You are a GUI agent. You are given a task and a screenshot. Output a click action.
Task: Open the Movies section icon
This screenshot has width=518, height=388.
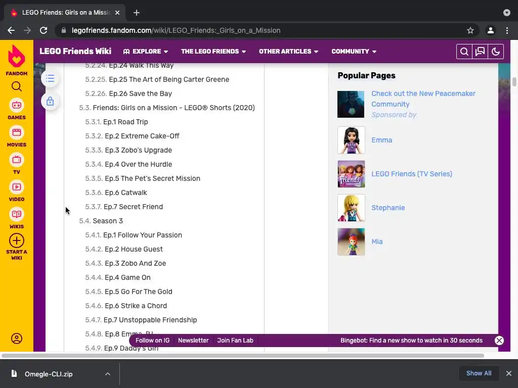point(17,133)
